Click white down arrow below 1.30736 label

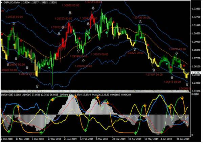pyautogui.click(x=140, y=22)
